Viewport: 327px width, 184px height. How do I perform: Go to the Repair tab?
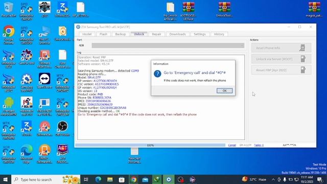pos(156,34)
